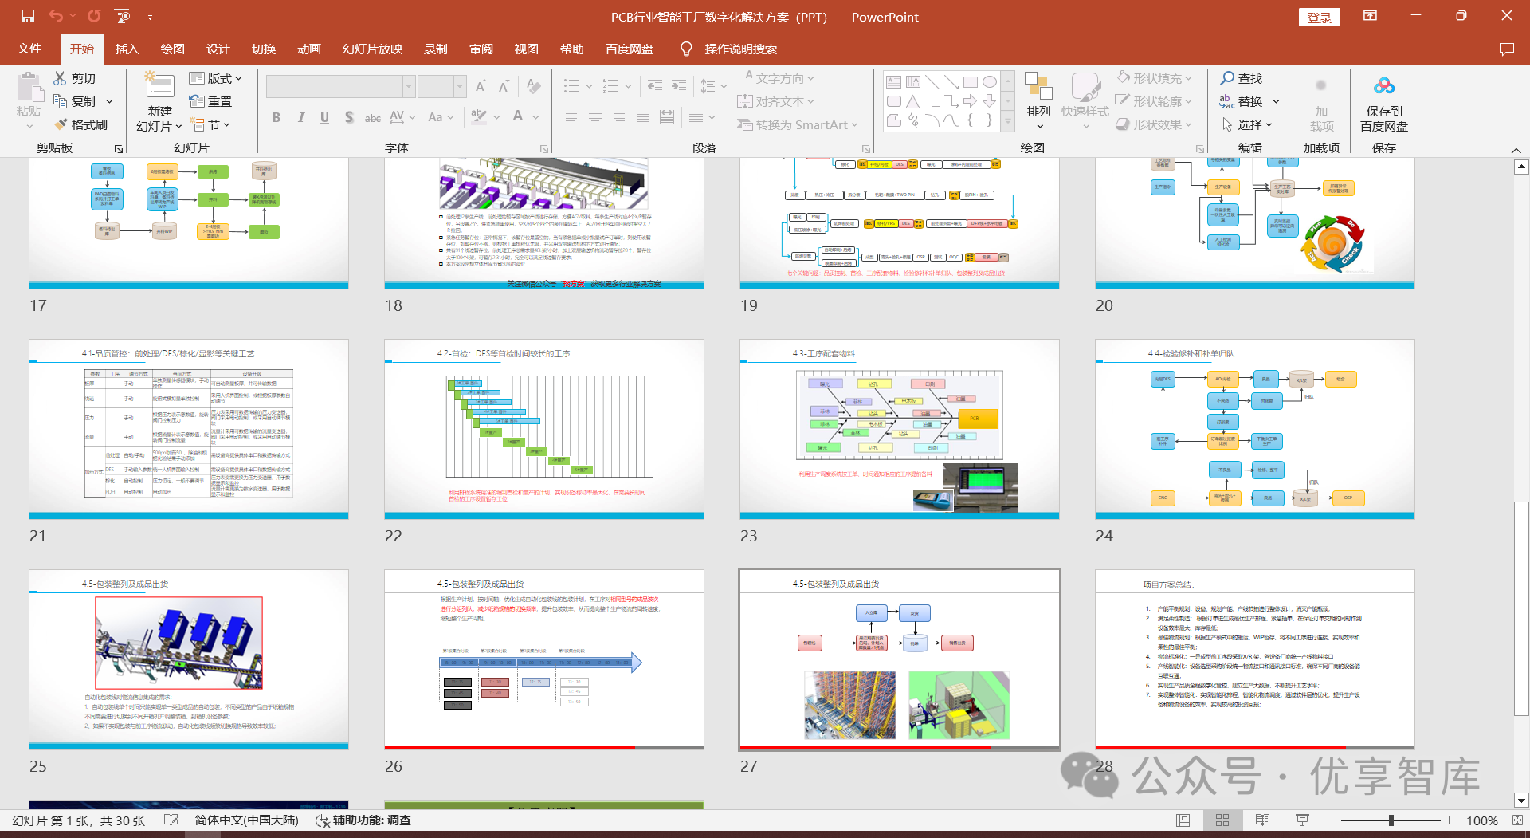Click Text Direction (文字方向) button
The image size is (1530, 838).
(x=775, y=78)
